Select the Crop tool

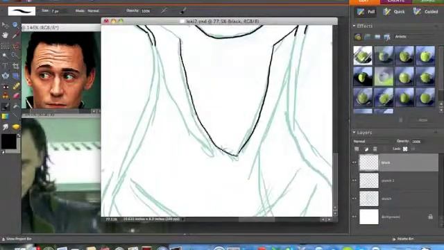click(16, 66)
